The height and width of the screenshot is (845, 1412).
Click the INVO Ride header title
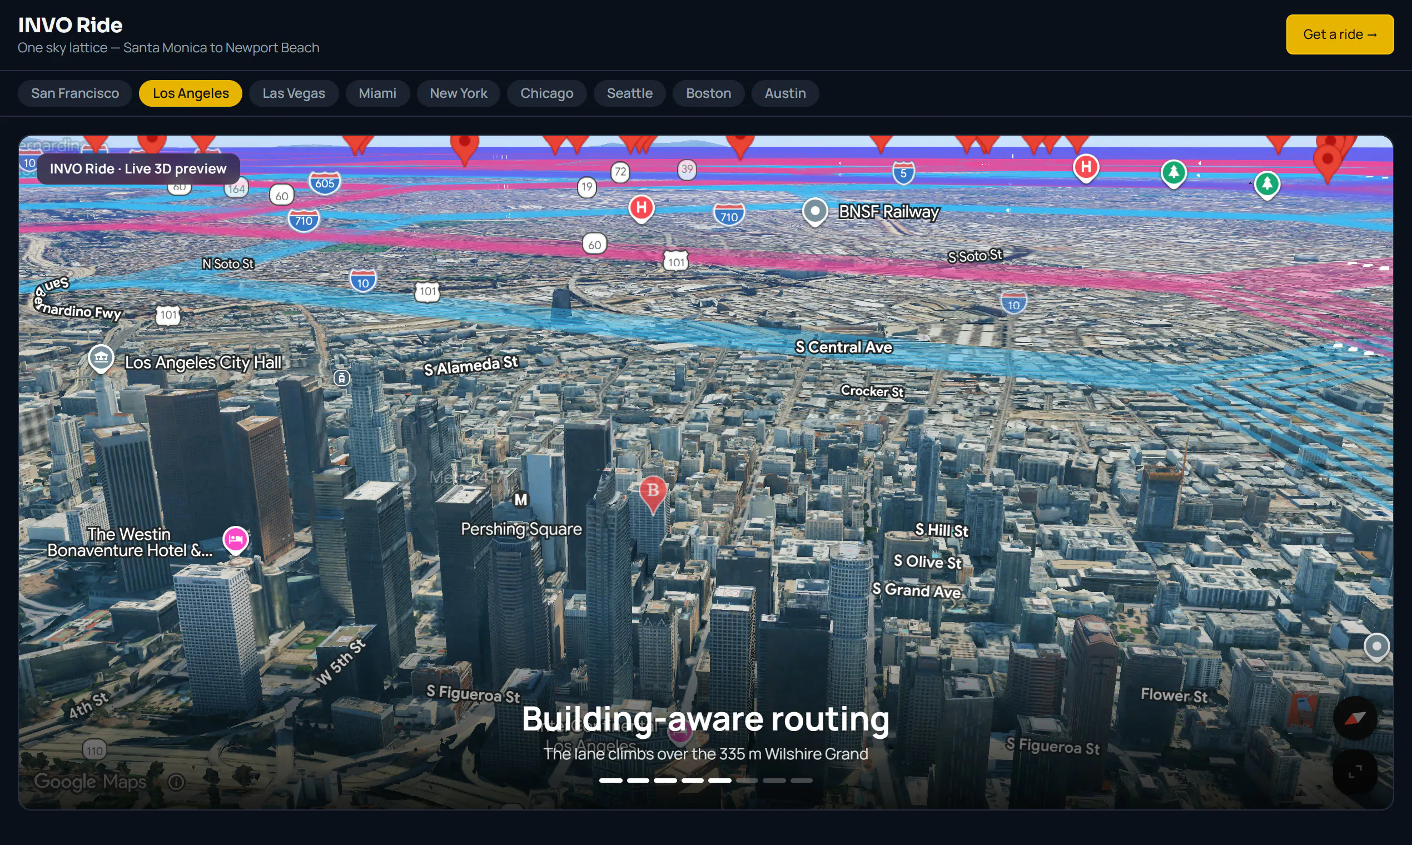[70, 25]
